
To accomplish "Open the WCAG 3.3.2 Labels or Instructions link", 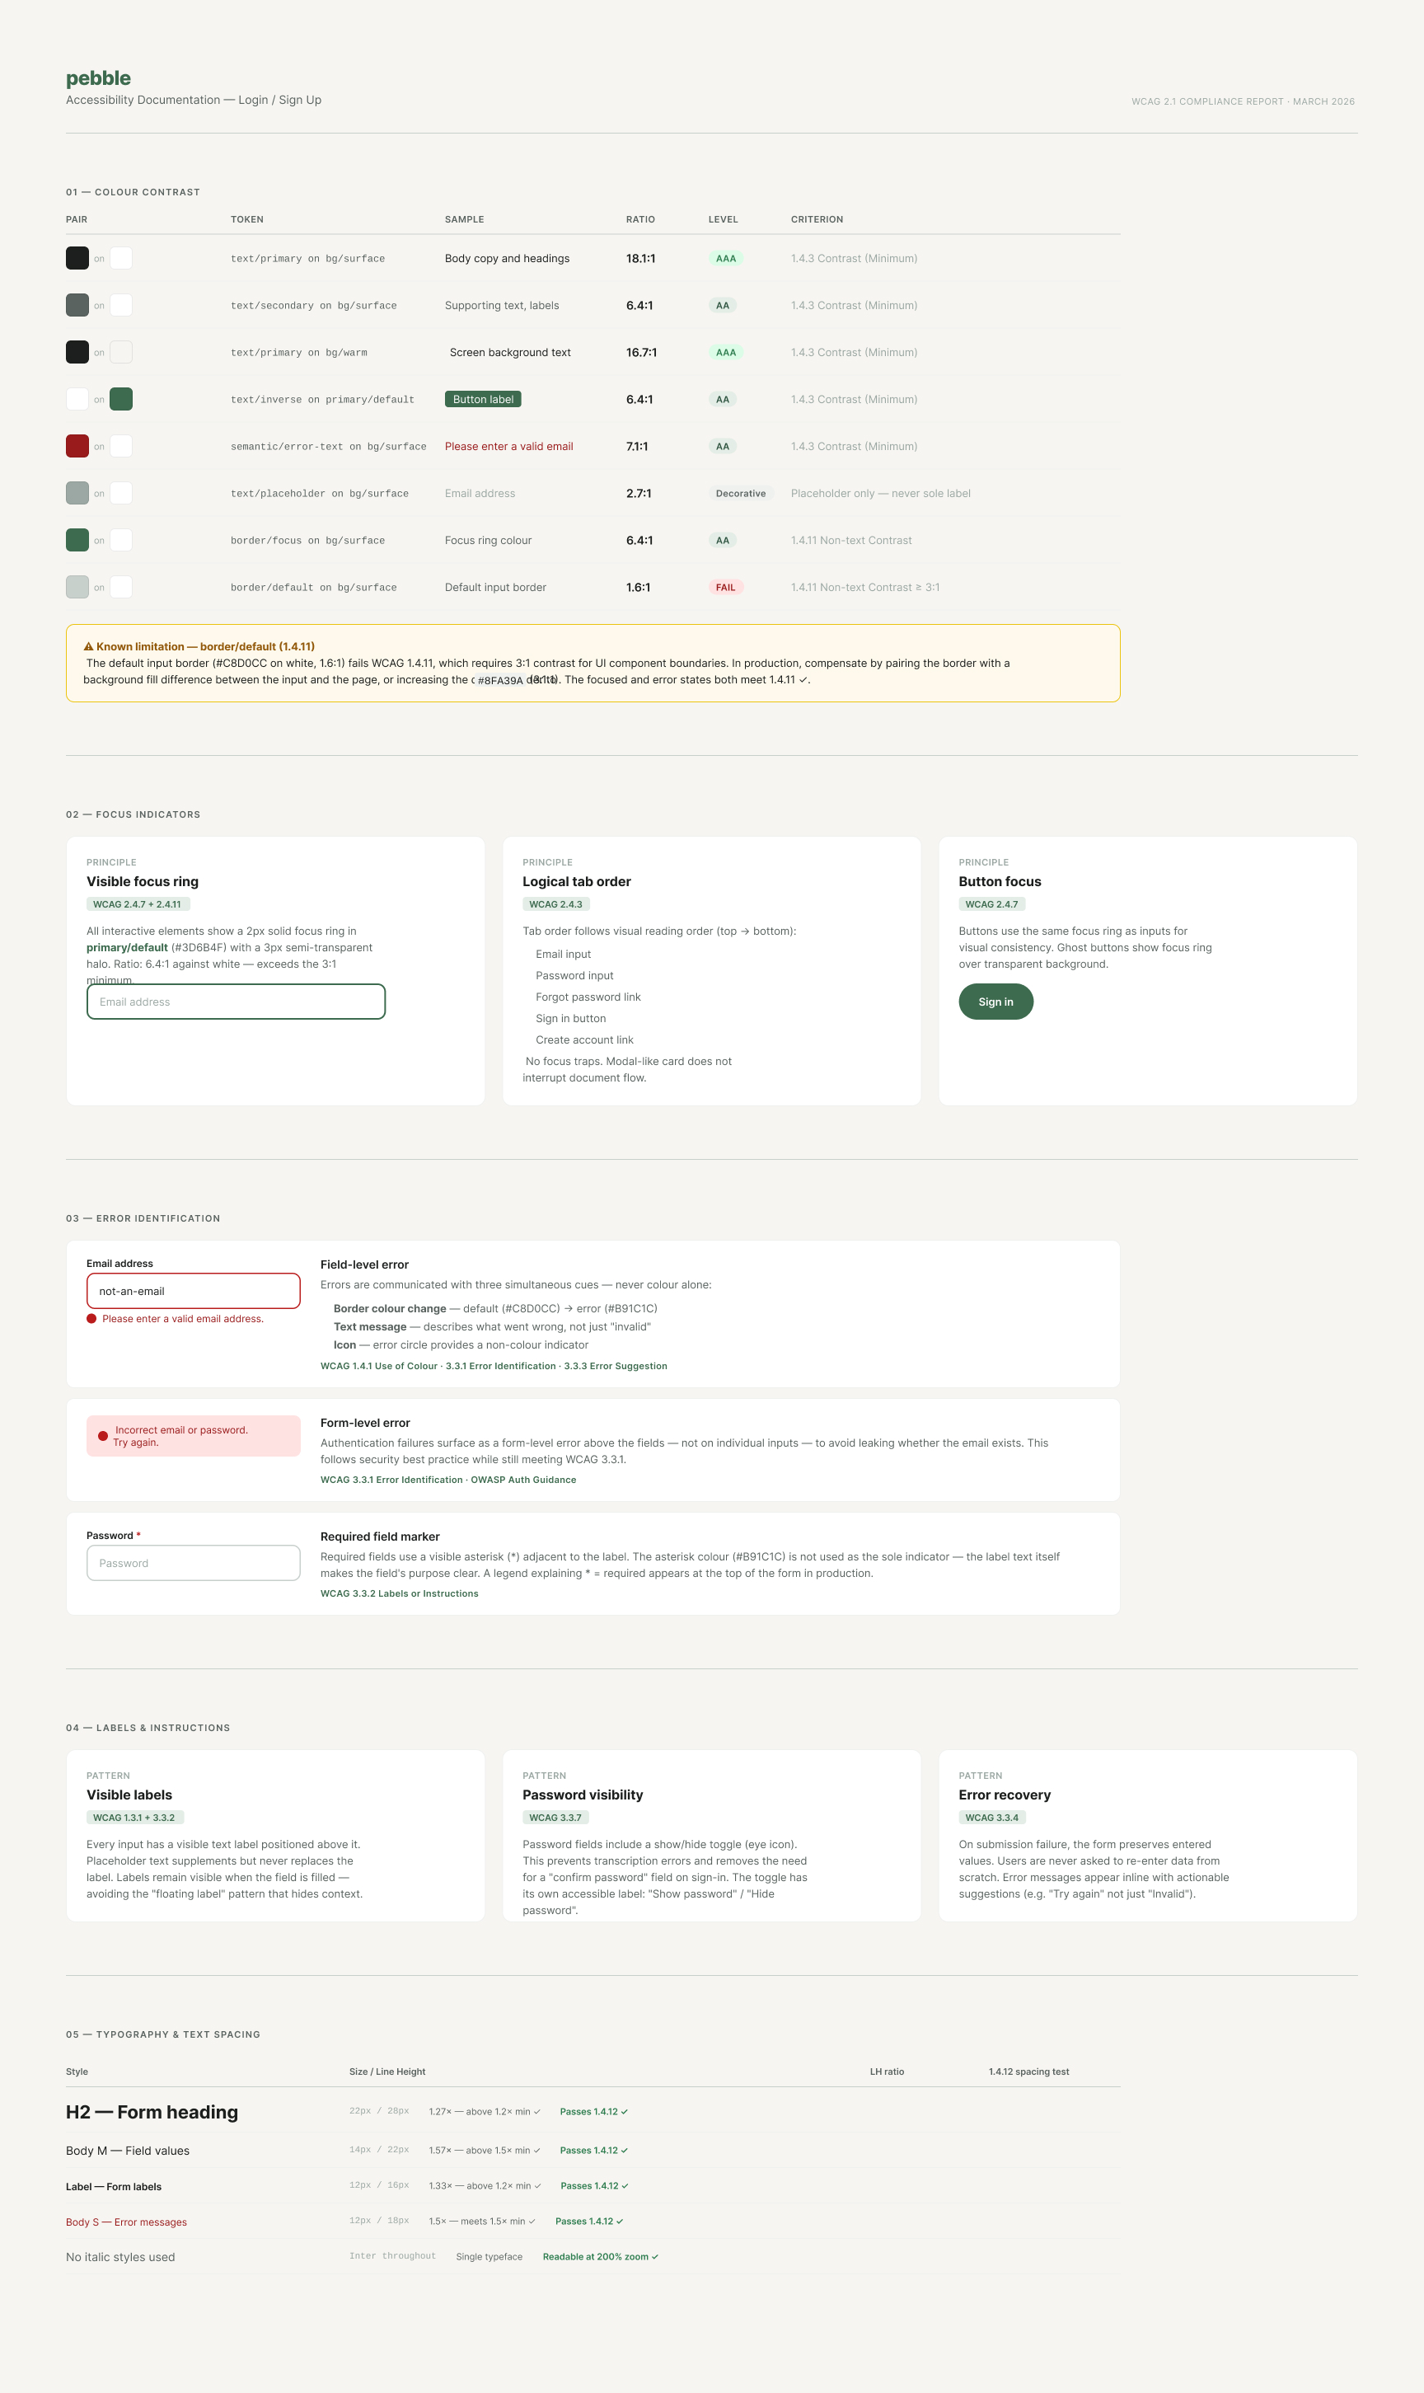I will pos(399,1593).
